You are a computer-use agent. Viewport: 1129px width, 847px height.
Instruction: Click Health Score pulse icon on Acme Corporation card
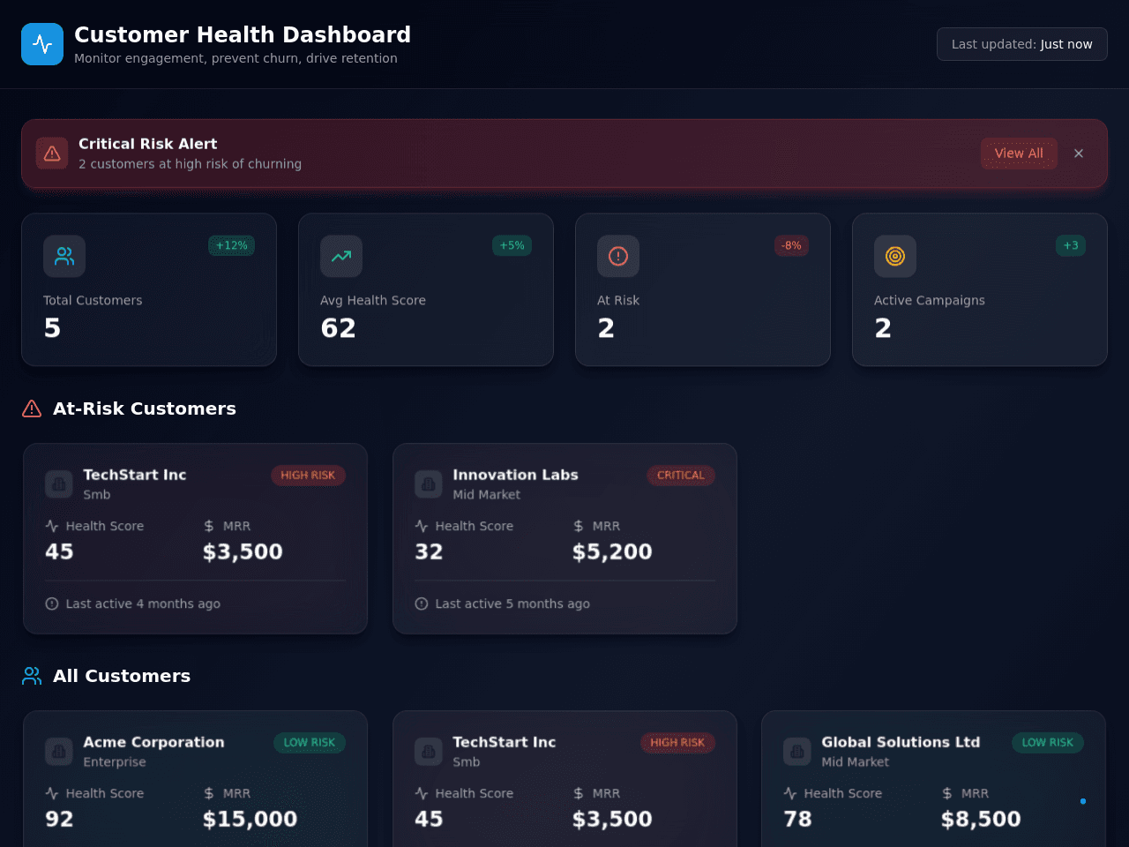[52, 793]
